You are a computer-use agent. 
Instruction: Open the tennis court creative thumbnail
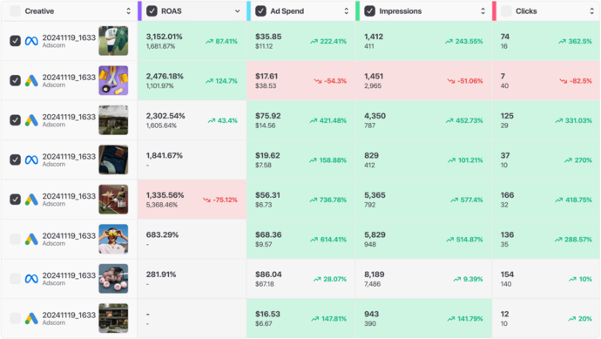point(113,200)
